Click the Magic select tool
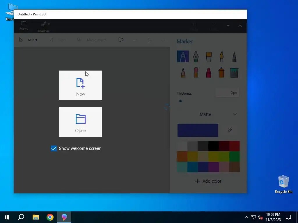The width and height of the screenshot is (298, 223). click(92, 40)
